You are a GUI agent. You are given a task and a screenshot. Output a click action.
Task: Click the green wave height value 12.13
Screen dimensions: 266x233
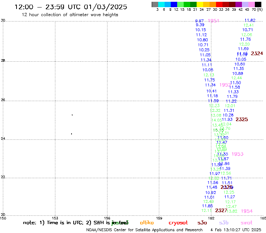tap(208, 75)
